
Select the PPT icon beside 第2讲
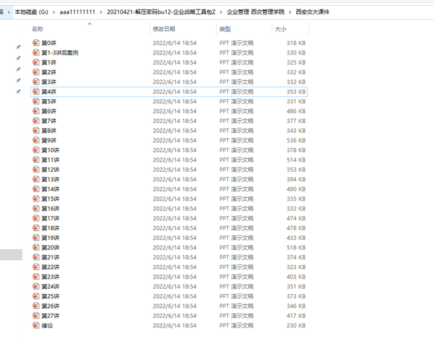(x=36, y=72)
